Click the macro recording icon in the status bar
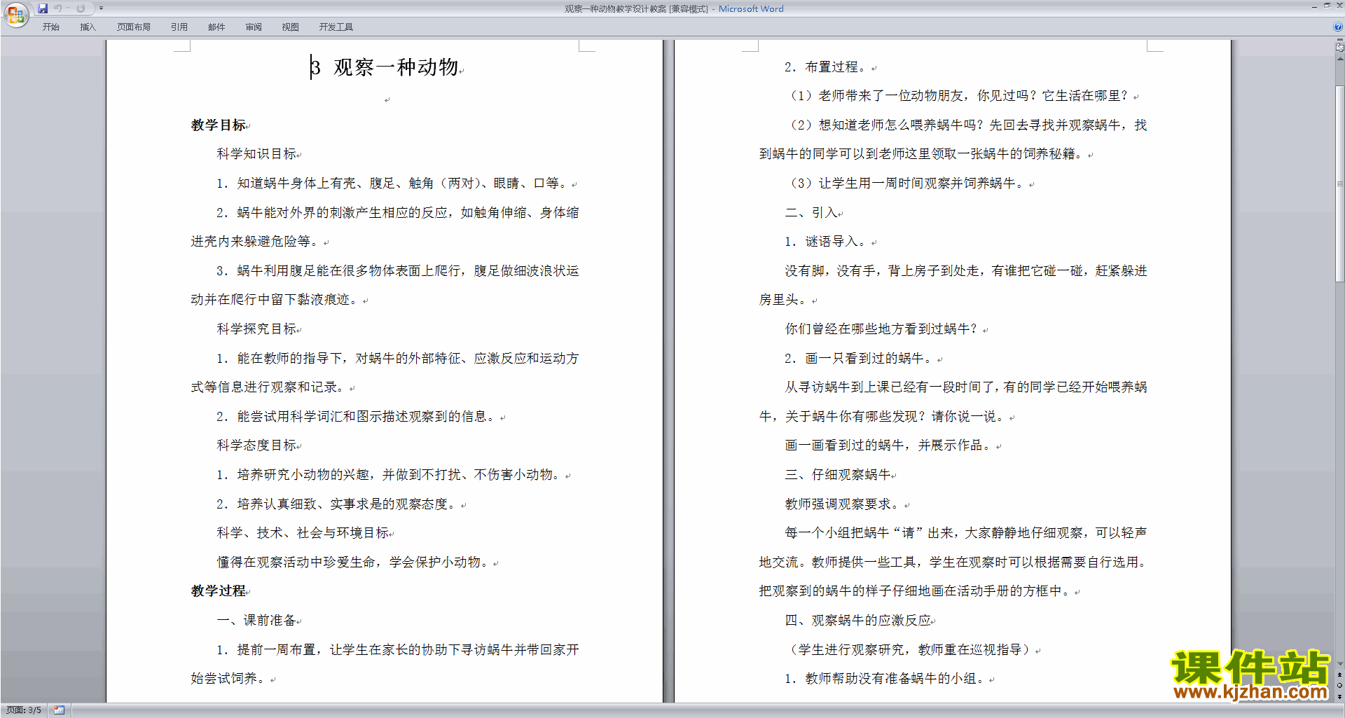1345x718 pixels. click(x=59, y=710)
